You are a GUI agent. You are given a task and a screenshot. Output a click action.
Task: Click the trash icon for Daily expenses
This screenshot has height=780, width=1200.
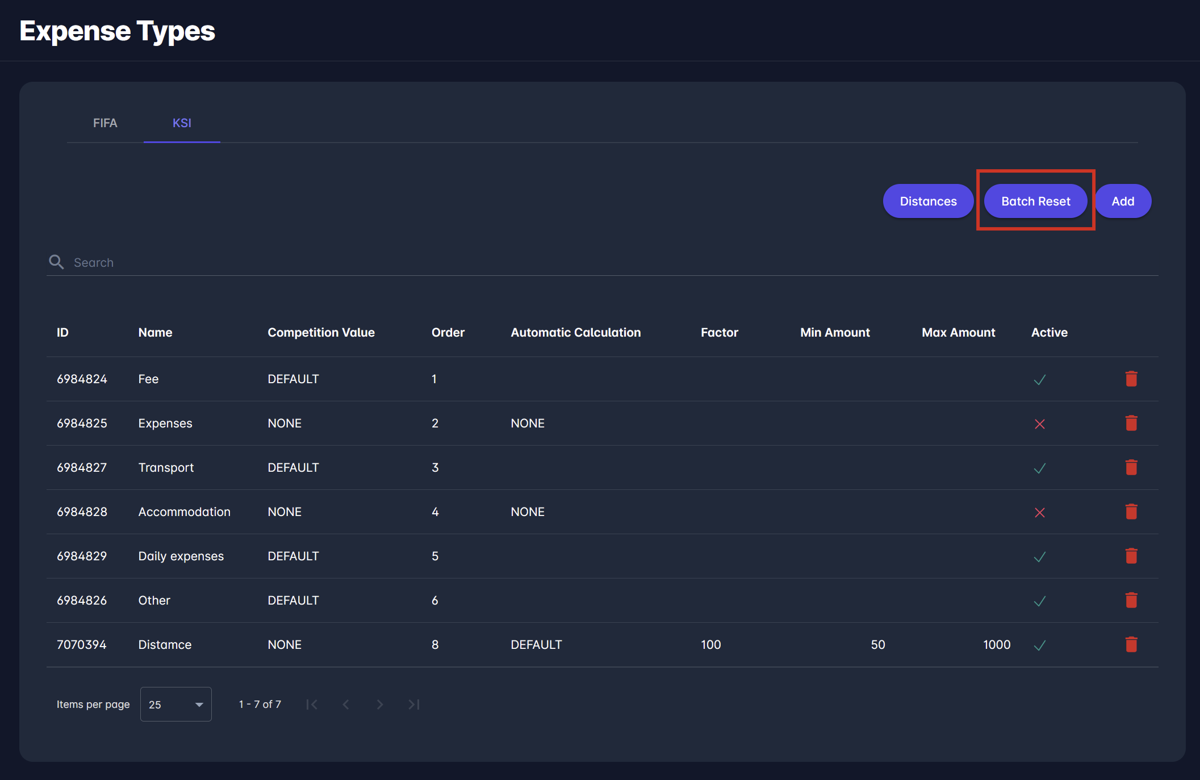[x=1131, y=556]
